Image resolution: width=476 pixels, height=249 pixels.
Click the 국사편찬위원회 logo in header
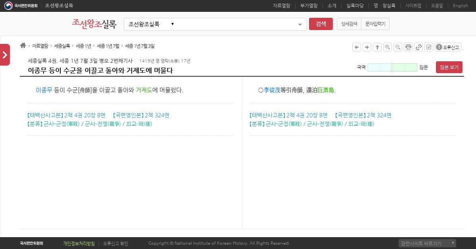(x=21, y=6)
